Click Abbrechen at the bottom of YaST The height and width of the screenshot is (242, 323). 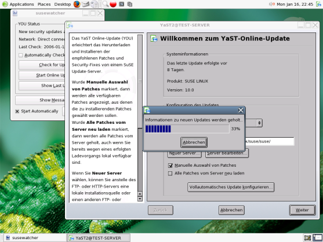pyautogui.click(x=231, y=210)
